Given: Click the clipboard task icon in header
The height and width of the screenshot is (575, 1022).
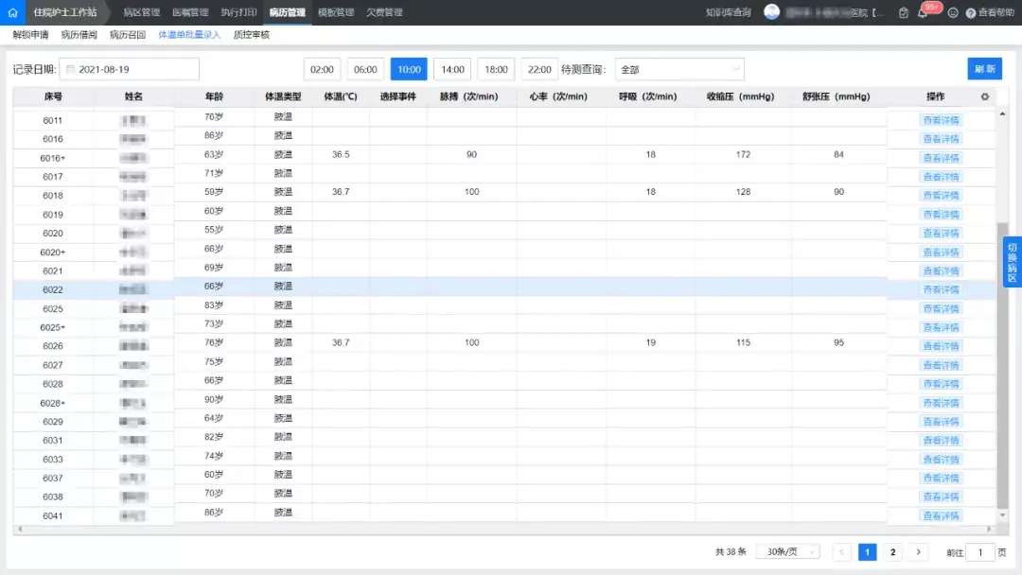Looking at the screenshot, I should [x=904, y=13].
